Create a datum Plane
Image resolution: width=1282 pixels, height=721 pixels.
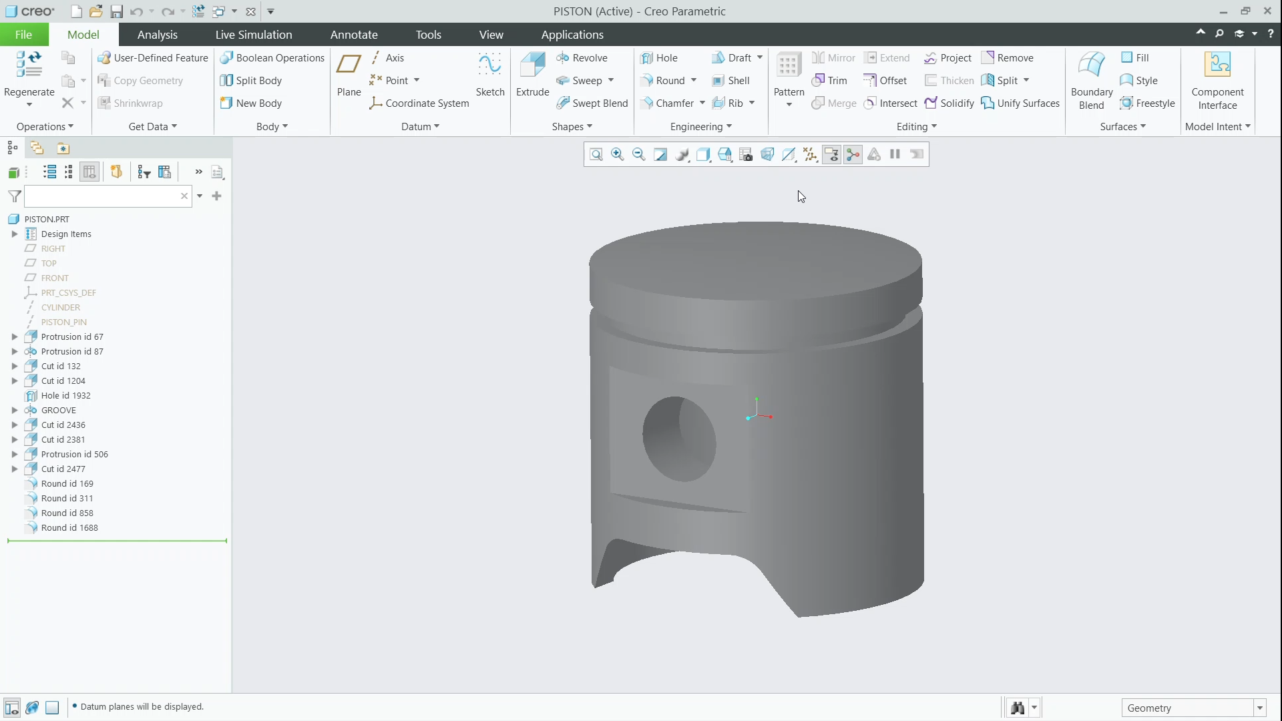click(x=349, y=75)
